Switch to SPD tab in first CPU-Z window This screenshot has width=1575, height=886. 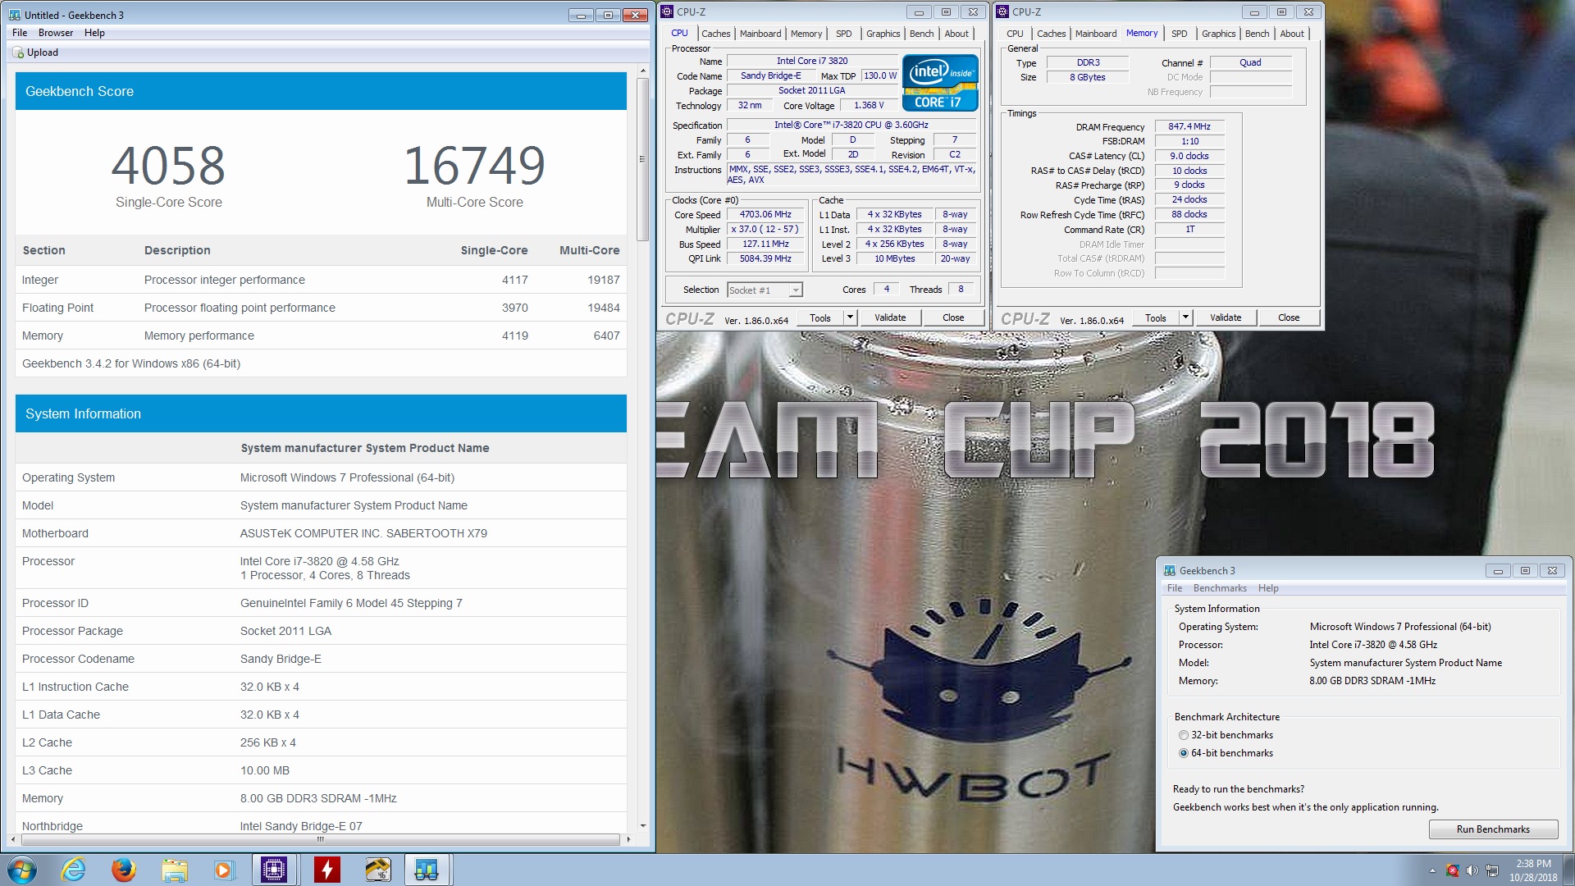pos(843,34)
